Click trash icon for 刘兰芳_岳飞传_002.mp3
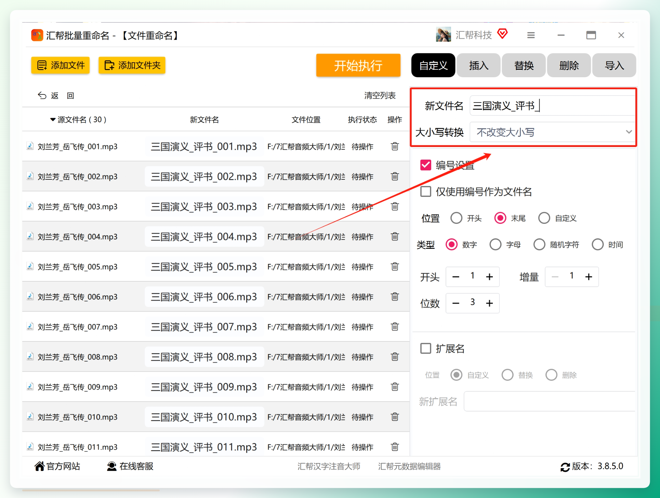 [x=395, y=176]
